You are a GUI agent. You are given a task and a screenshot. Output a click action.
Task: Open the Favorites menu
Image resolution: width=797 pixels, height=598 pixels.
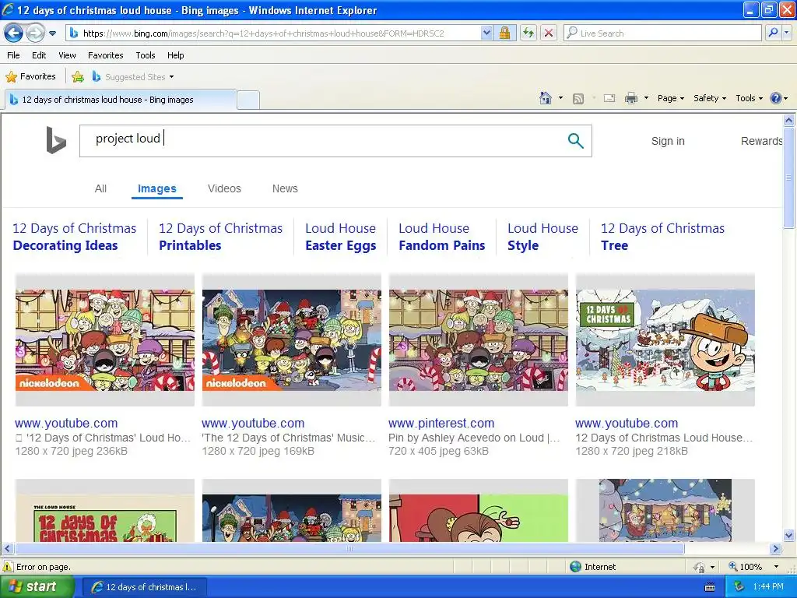point(105,55)
